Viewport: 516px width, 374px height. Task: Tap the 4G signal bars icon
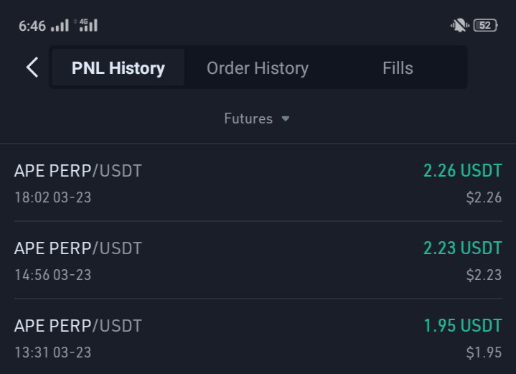pos(86,25)
